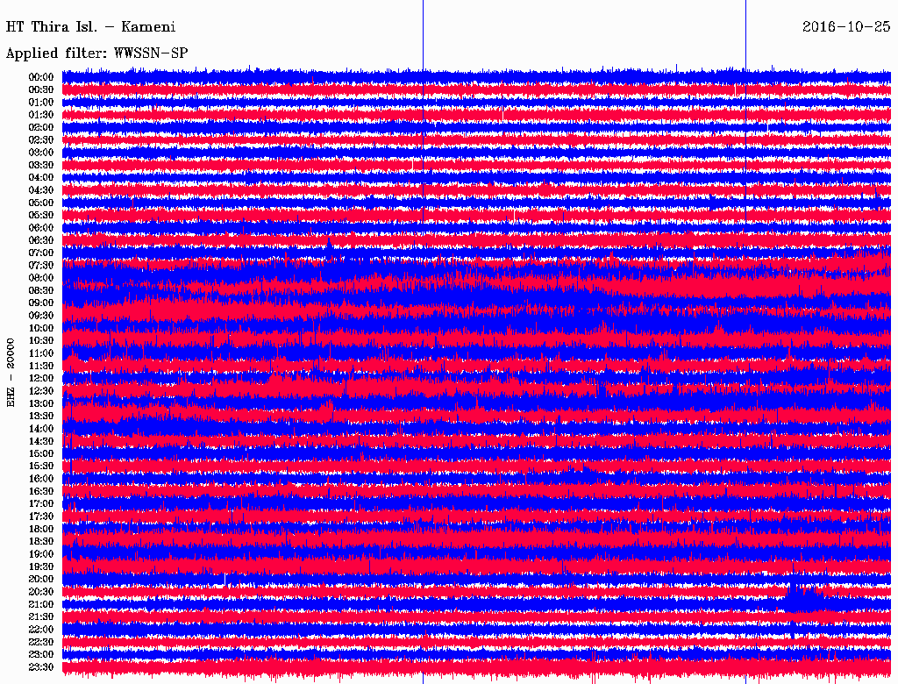The height and width of the screenshot is (684, 898).
Task: Select the 19:00 time label
Action: 41,554
